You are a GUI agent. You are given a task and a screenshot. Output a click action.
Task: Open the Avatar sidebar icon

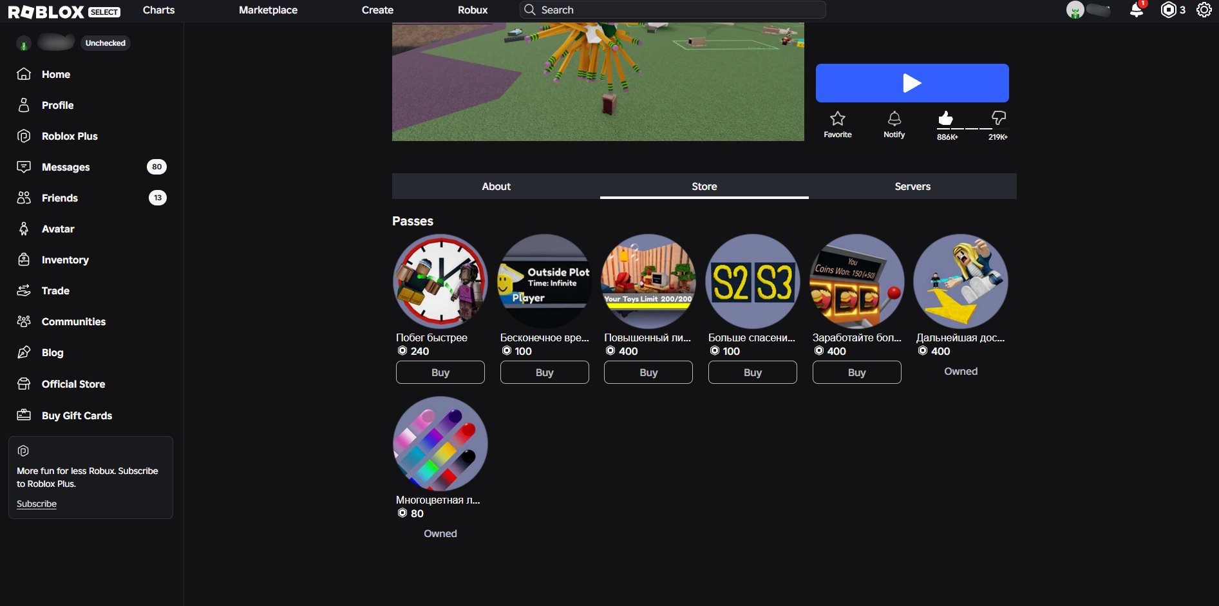[x=24, y=229]
